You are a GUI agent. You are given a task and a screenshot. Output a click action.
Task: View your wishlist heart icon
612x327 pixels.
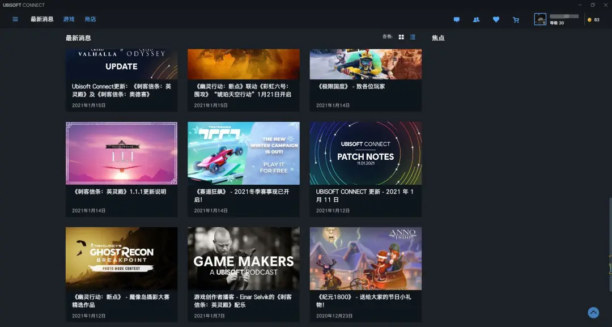click(x=496, y=19)
